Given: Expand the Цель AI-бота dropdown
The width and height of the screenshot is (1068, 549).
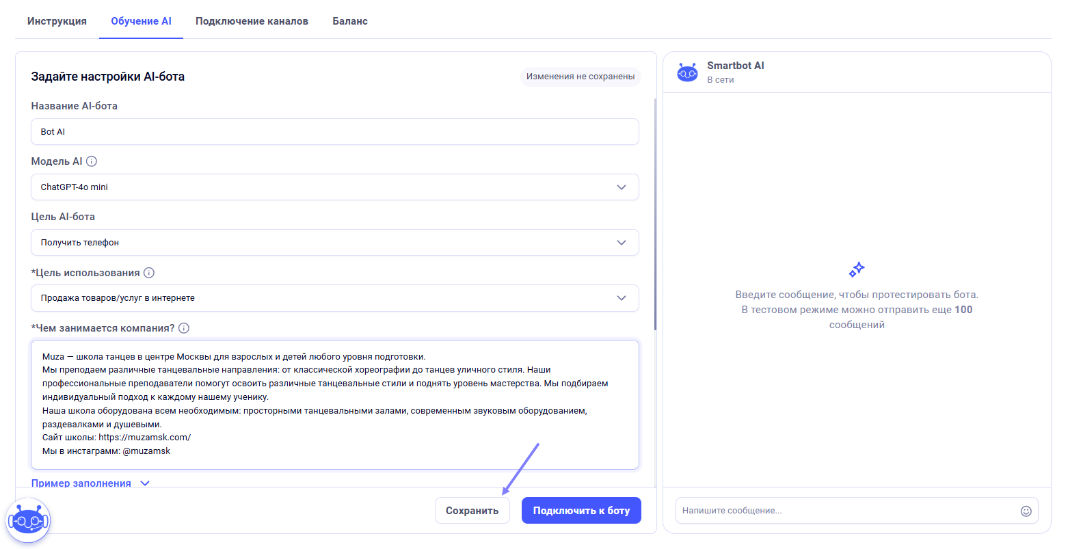Looking at the screenshot, I should (334, 243).
